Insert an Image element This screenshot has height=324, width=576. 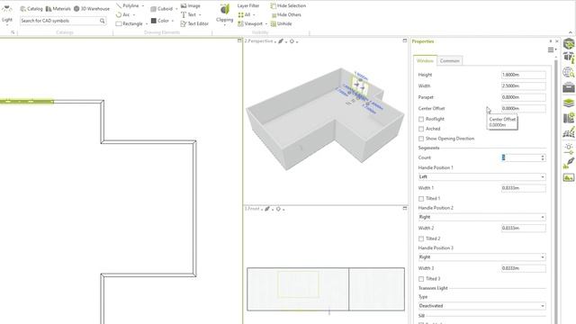191,6
